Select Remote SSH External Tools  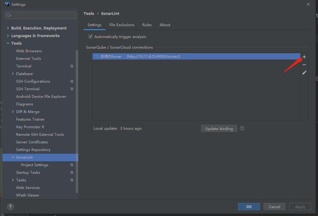tap(40, 135)
